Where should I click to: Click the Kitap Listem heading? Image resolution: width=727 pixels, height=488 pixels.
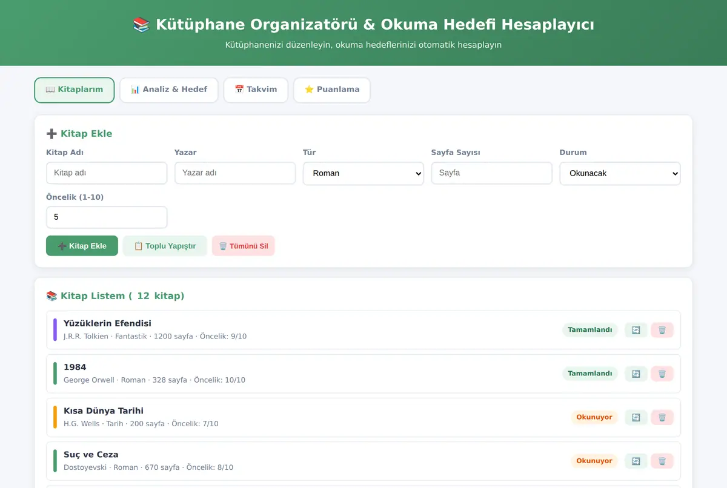click(115, 296)
